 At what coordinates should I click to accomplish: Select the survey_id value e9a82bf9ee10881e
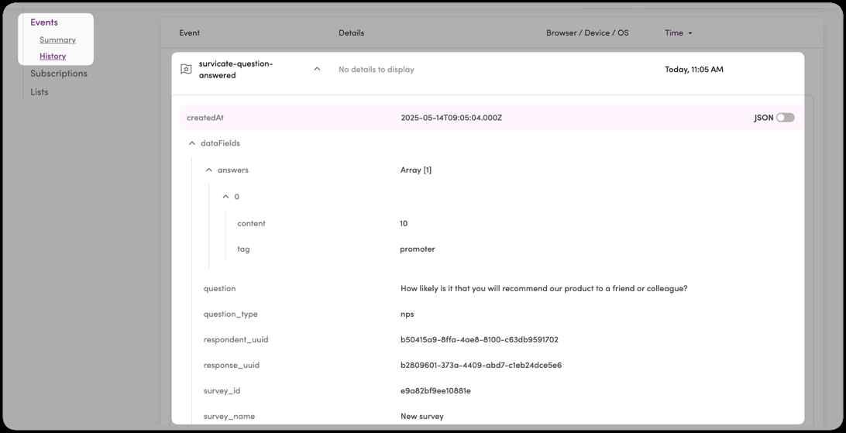435,390
